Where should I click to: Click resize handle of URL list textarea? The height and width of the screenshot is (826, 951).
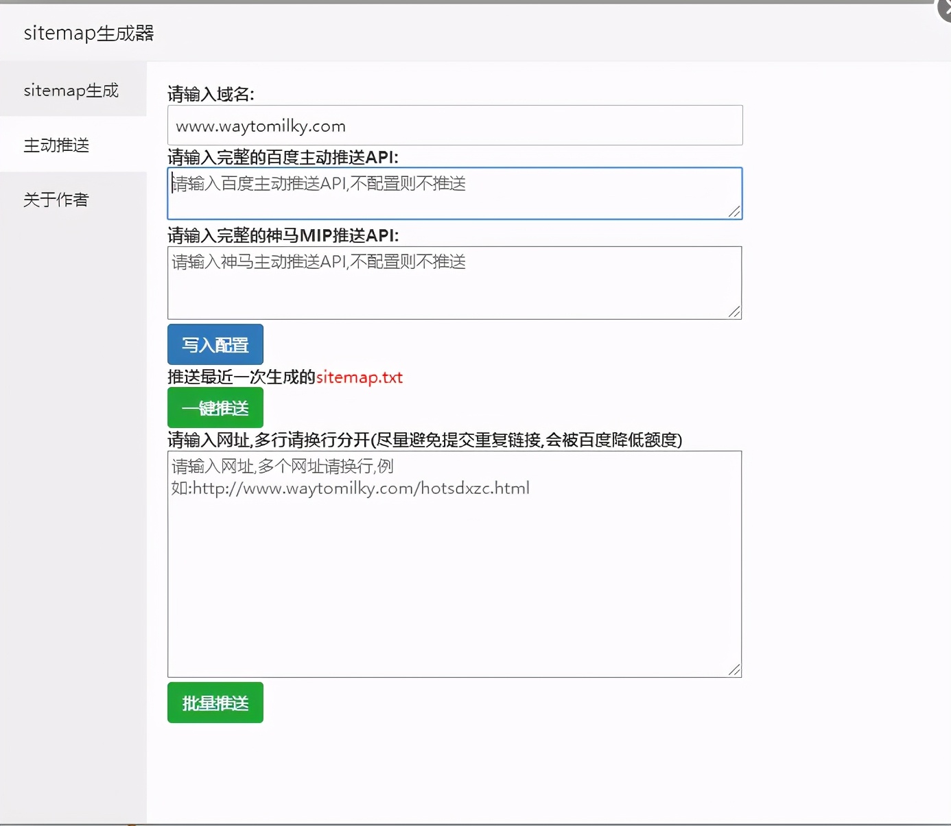[735, 670]
